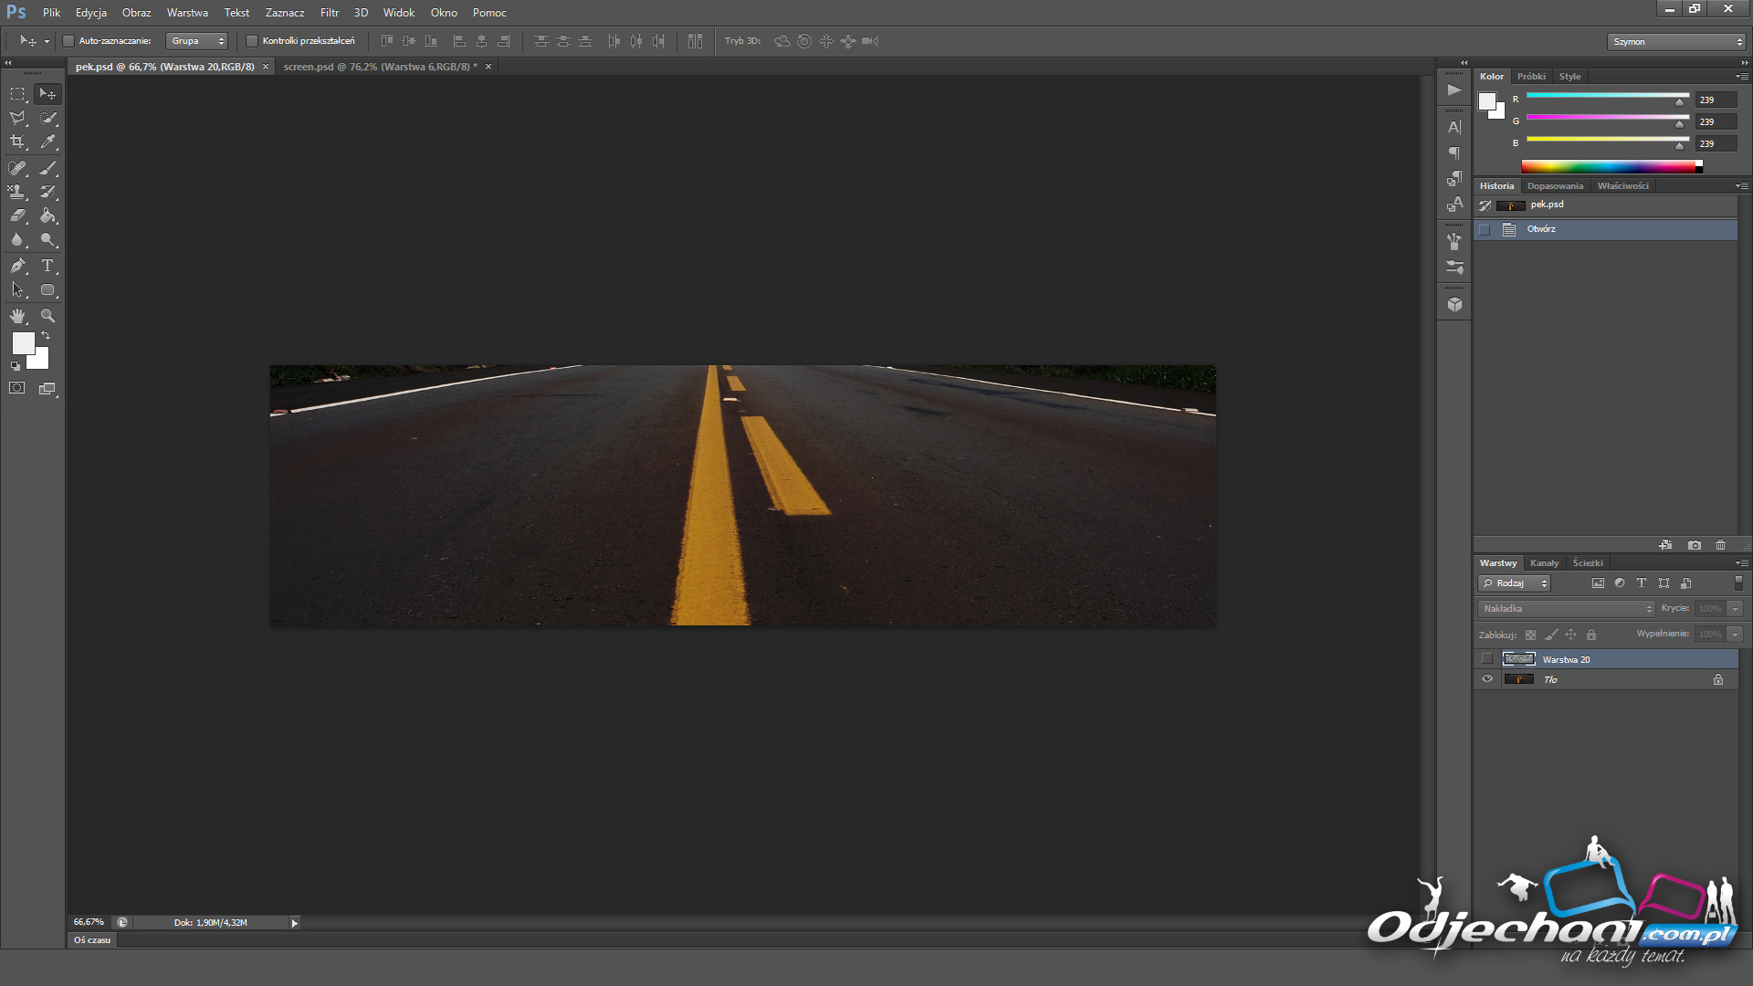Swap foreground and background colors

tap(46, 336)
